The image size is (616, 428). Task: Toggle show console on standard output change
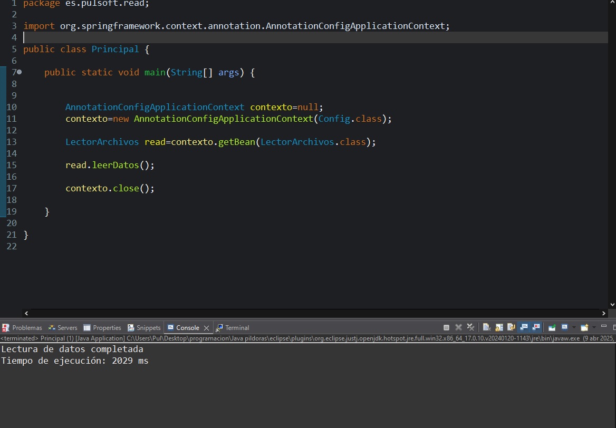click(x=524, y=327)
